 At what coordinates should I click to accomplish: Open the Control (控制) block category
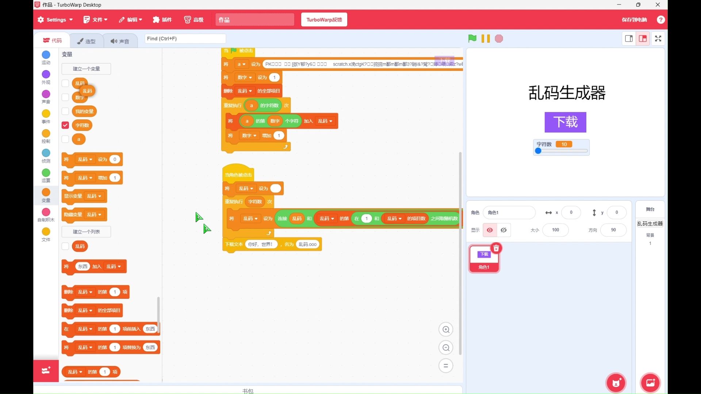point(46,136)
